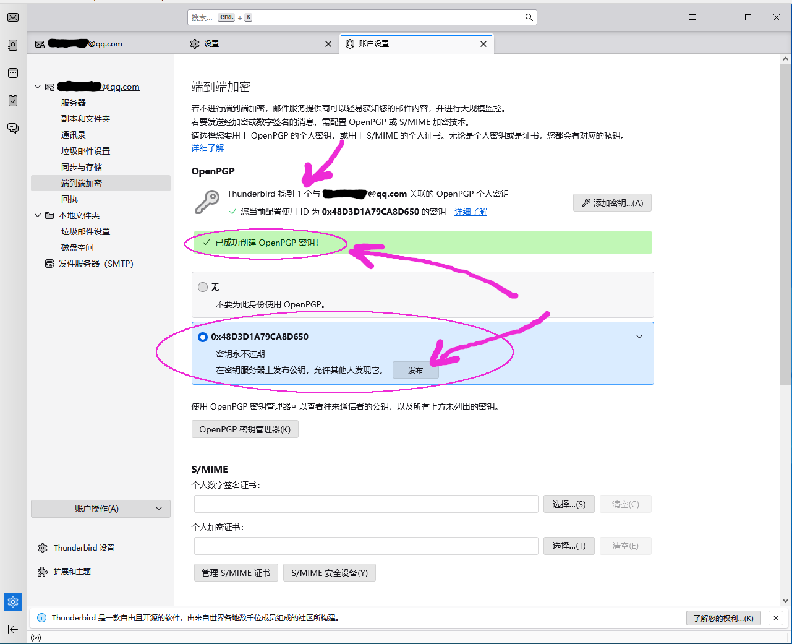The width and height of the screenshot is (792, 644).
Task: Open OpenPGP 密钥管理器(K)
Action: point(245,429)
